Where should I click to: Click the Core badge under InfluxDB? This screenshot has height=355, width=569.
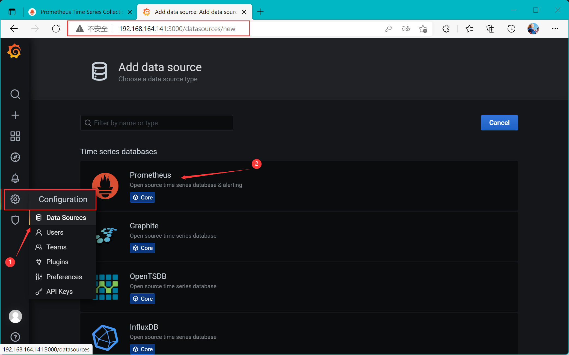coord(143,349)
